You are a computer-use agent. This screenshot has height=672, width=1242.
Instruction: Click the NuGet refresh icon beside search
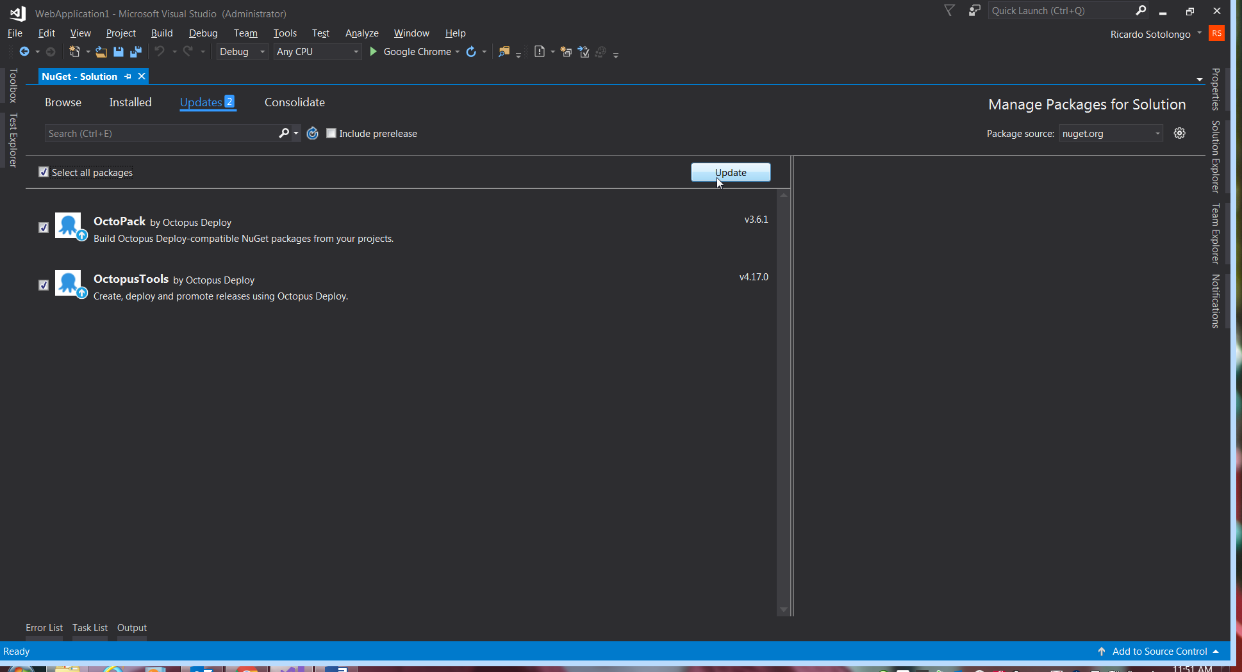tap(313, 133)
